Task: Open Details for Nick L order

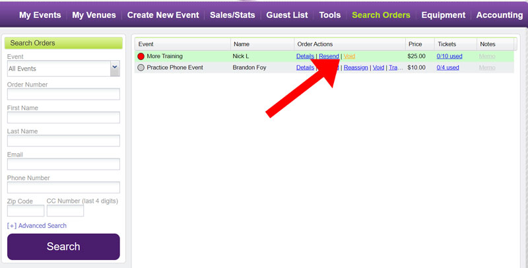Action: (305, 56)
